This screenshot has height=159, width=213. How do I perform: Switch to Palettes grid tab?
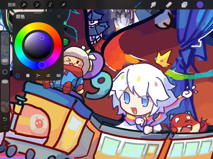pos(59,75)
